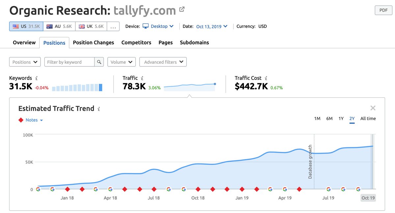Export report with the PDF button
Image resolution: width=395 pixels, height=213 pixels.
(x=383, y=10)
